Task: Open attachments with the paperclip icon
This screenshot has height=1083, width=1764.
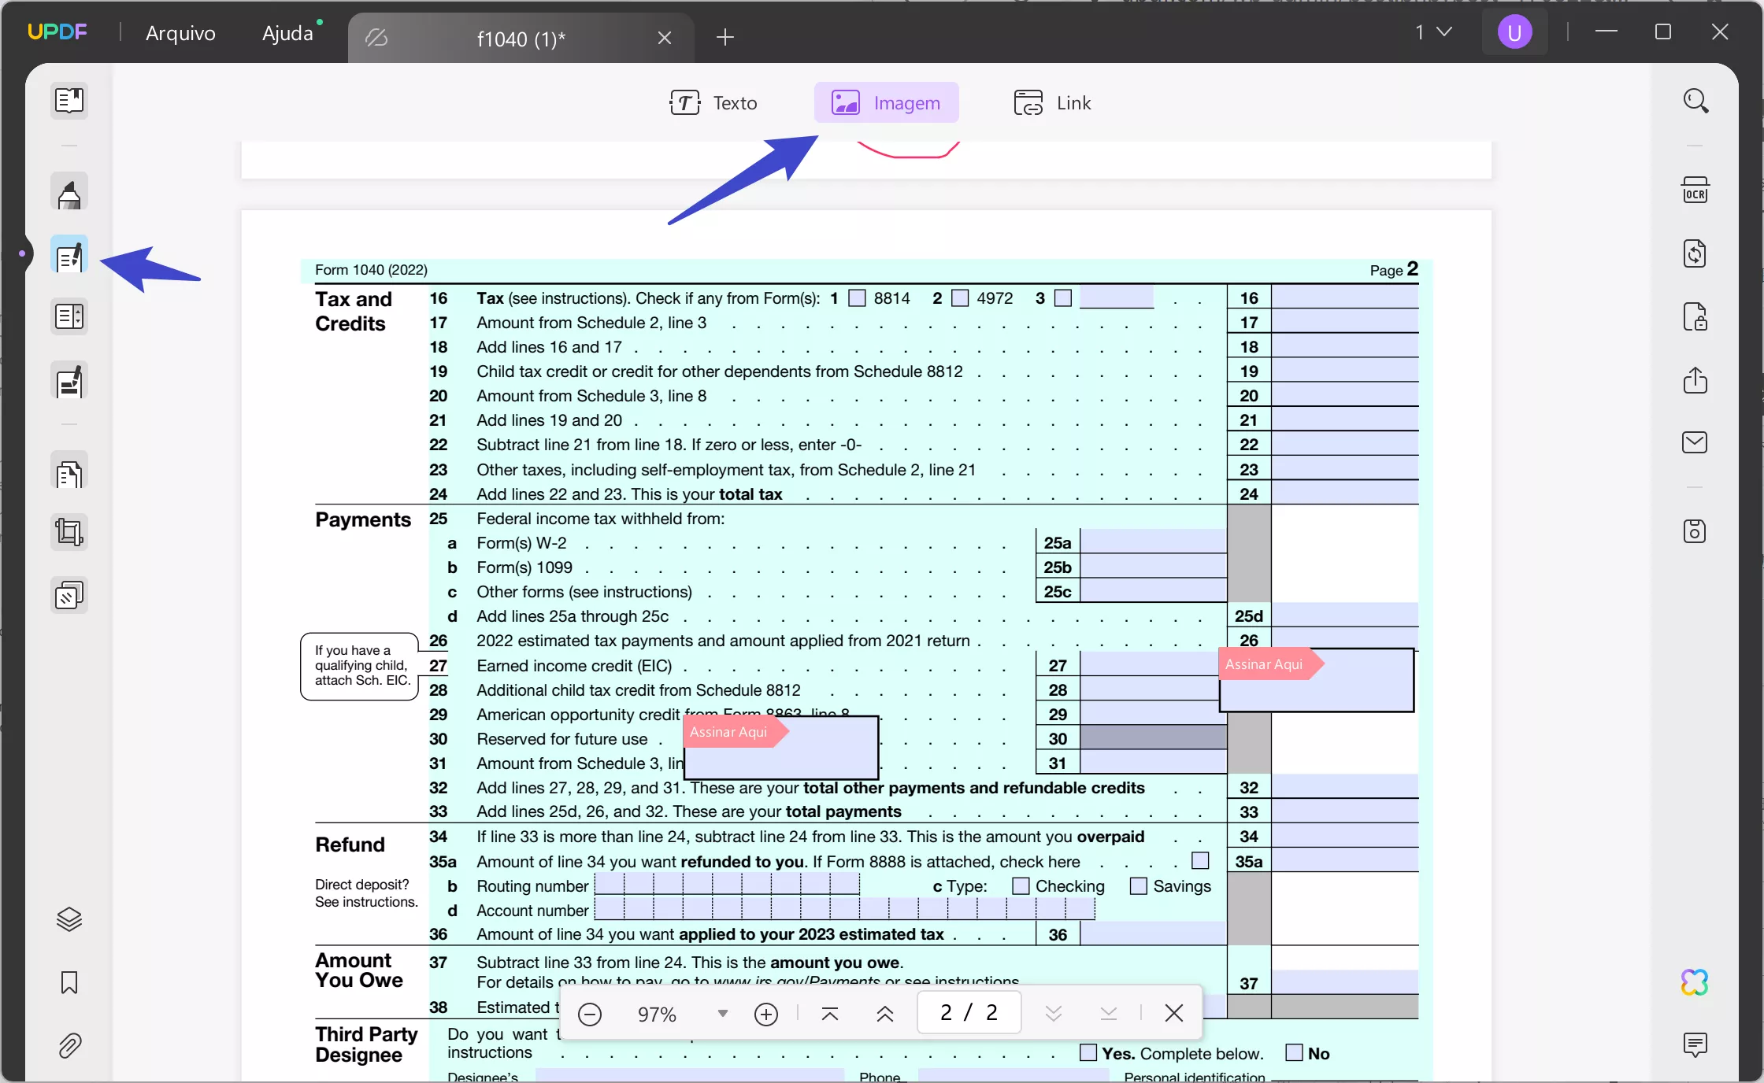Action: pos(70,1046)
